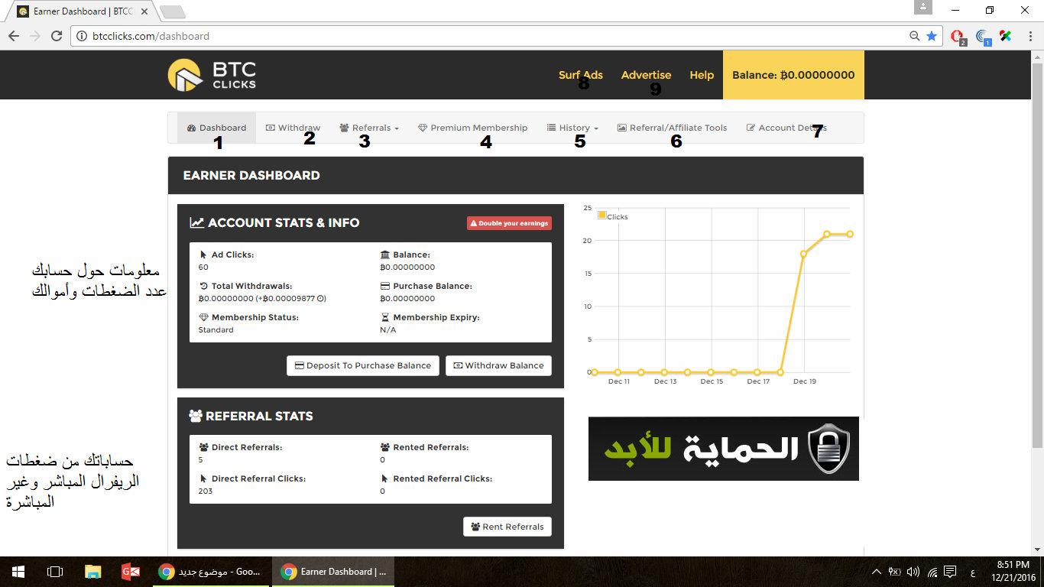Click the red Opera-style extension icon
The image size is (1044, 587).
pyautogui.click(x=958, y=36)
